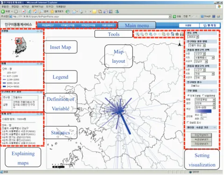Viewport: 224px width, 175px height.
Task: Open the IE File menu
Action: pos(5,7)
